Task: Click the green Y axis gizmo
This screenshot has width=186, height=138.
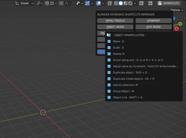Action: [180, 24]
